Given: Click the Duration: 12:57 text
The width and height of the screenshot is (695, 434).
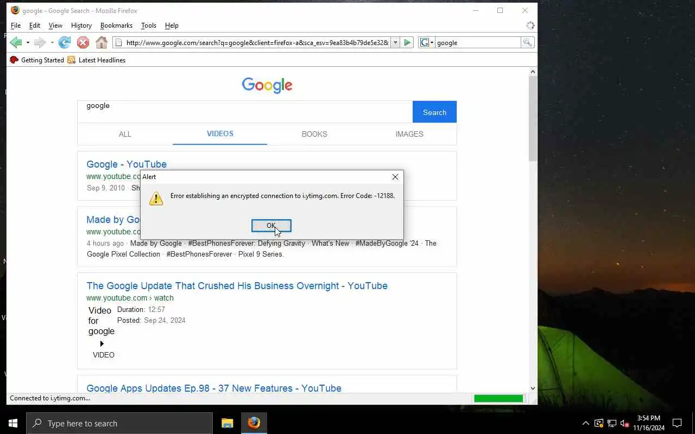Looking at the screenshot, I should (141, 309).
